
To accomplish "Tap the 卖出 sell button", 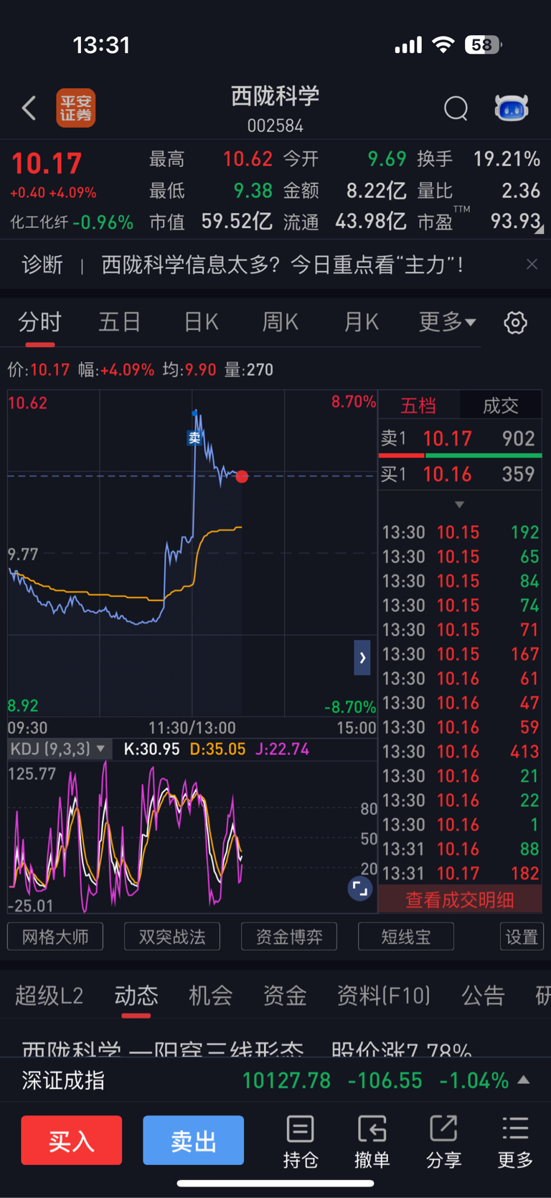I will pos(193,1141).
